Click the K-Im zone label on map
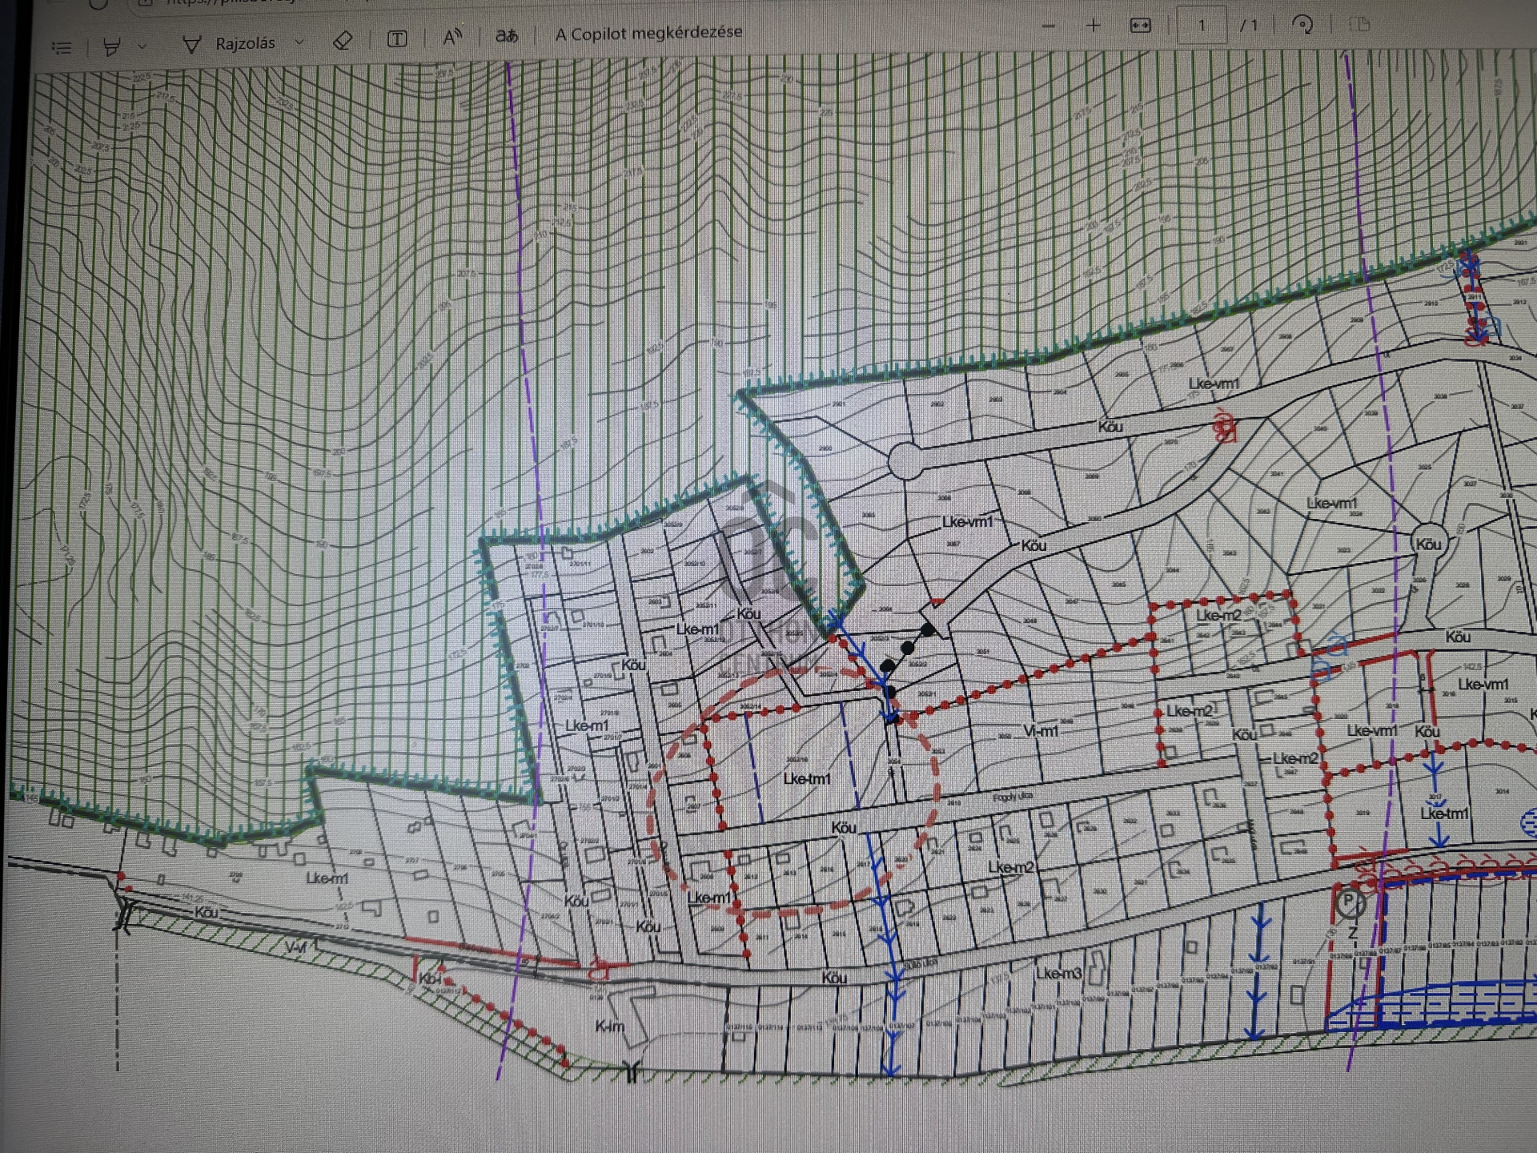The height and width of the screenshot is (1153, 1537). 609,1026
